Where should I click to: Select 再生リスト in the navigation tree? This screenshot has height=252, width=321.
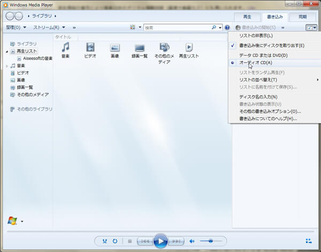click(x=27, y=51)
